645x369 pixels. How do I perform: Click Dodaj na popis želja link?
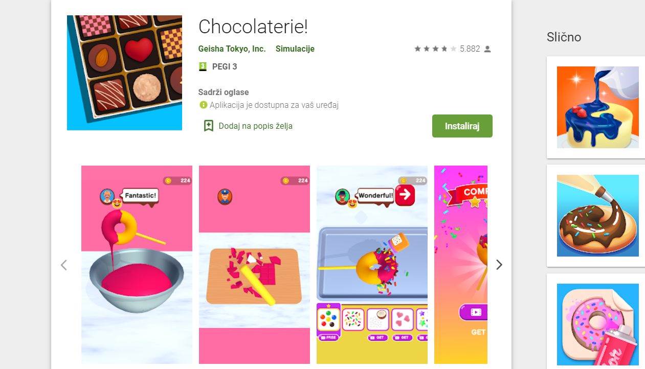(255, 126)
